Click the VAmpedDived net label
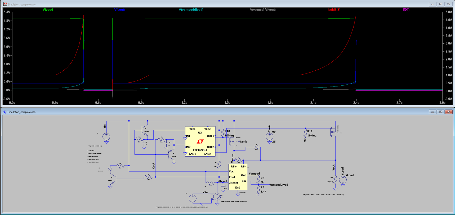 coord(279,185)
